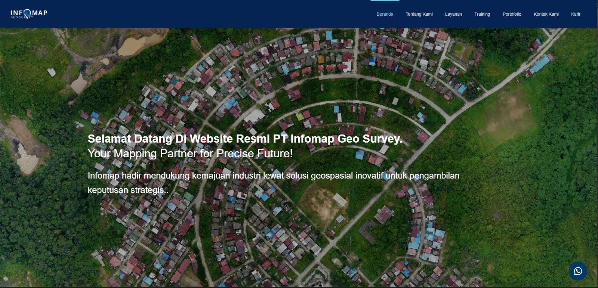Open the Portofolio section
Screen dimensions: 598x288
click(512, 14)
